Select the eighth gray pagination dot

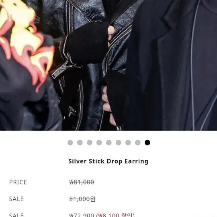pyautogui.click(x=138, y=143)
